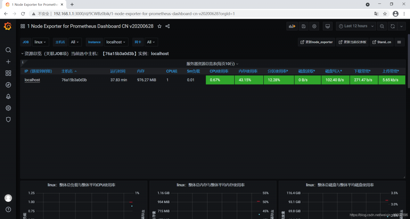Open the search icon in sidebar
The width and height of the screenshot is (410, 219).
coord(8,50)
